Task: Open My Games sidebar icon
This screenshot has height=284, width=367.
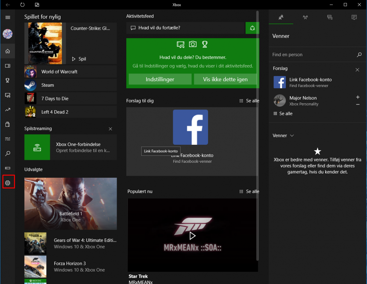Action: coord(8,66)
